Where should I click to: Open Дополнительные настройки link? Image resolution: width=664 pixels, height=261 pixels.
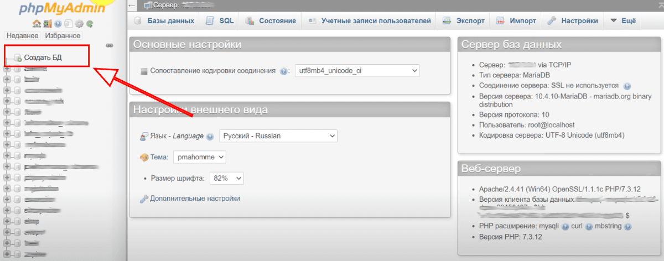(195, 199)
